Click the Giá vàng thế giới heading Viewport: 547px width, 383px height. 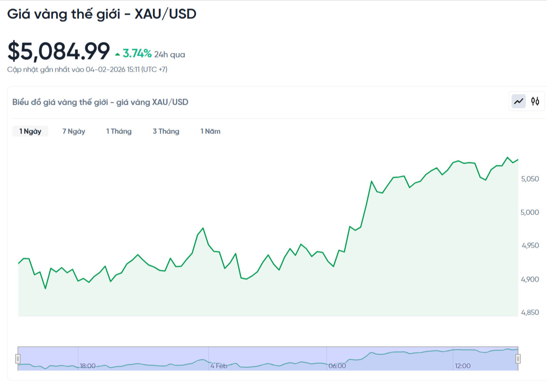coord(102,14)
